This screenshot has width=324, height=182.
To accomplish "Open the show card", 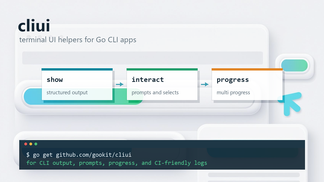I will pyautogui.click(x=77, y=84).
